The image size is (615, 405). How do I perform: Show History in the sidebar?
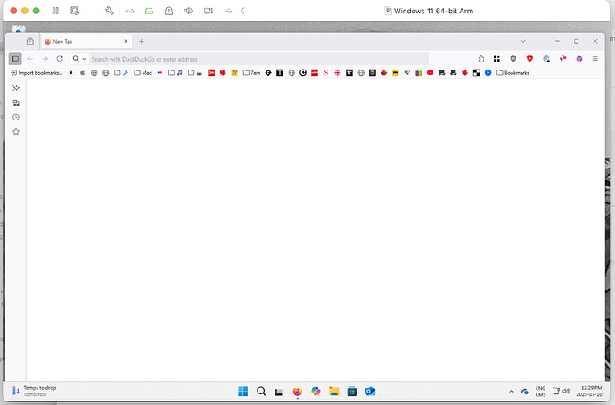[x=15, y=117]
